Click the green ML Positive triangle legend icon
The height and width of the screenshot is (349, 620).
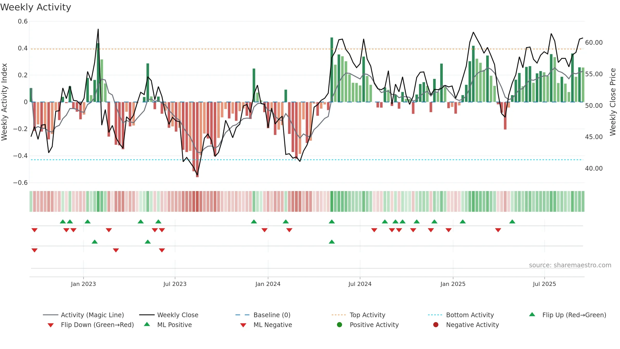147,324
